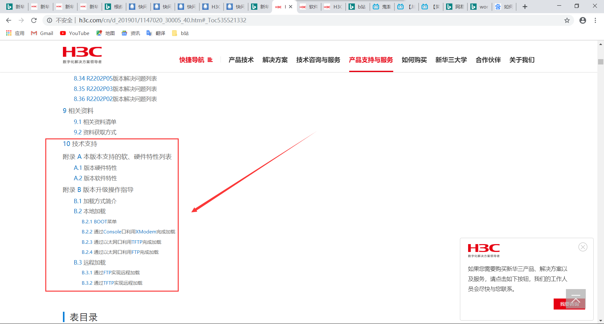Screen dimensions: 604x324
Task: Click the scrollbar up arrow
Action: [x=601, y=44]
